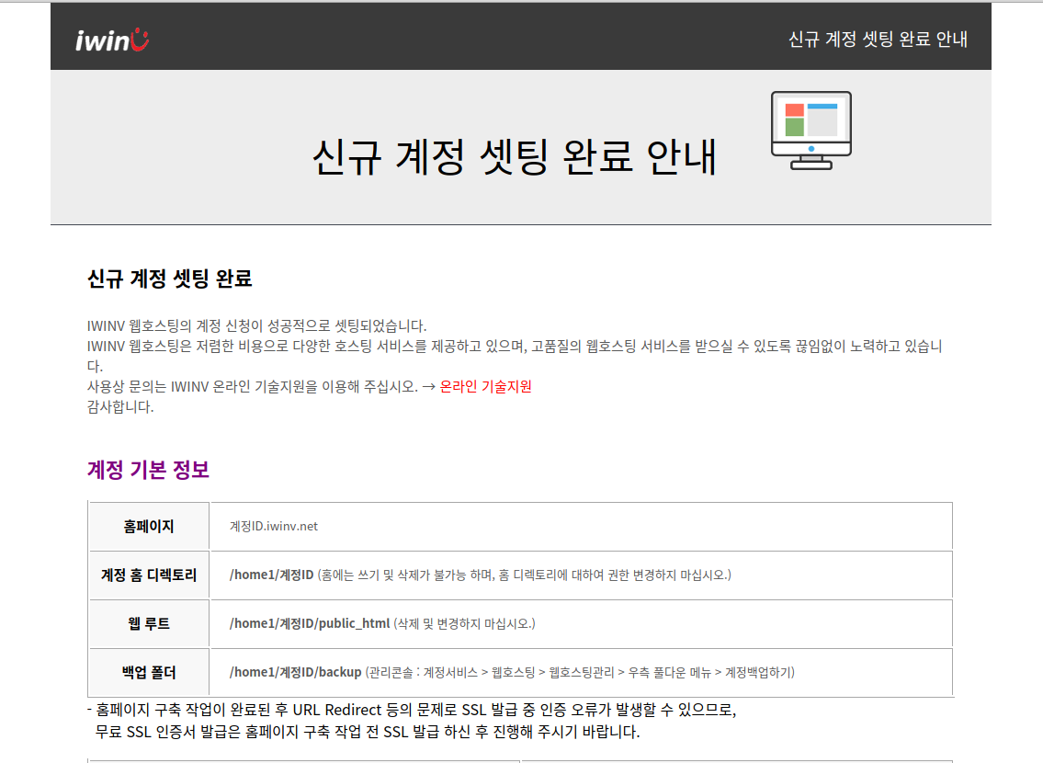Select the section heading 계정 기본 정보
Viewport: 1043px width, 763px height.
click(148, 470)
